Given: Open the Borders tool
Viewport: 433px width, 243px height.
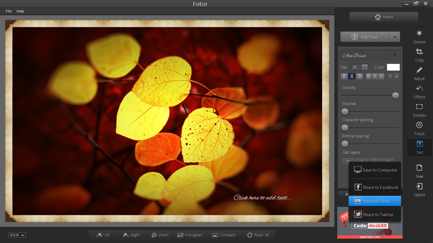Looking at the screenshot, I should click(x=419, y=110).
